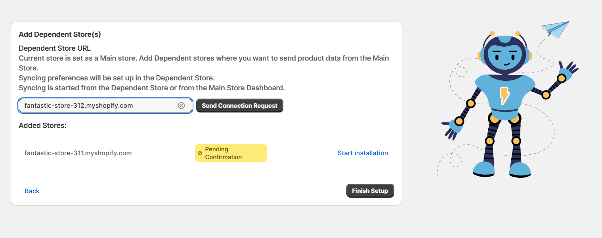The image size is (602, 238).
Task: Click the Start installation link
Action: 363,153
